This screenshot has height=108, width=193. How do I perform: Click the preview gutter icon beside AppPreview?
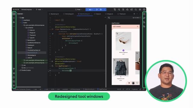[52, 66]
